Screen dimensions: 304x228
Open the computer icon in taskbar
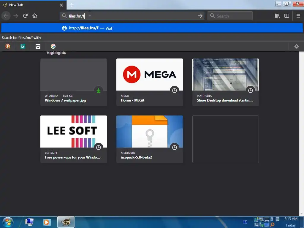click(29, 222)
